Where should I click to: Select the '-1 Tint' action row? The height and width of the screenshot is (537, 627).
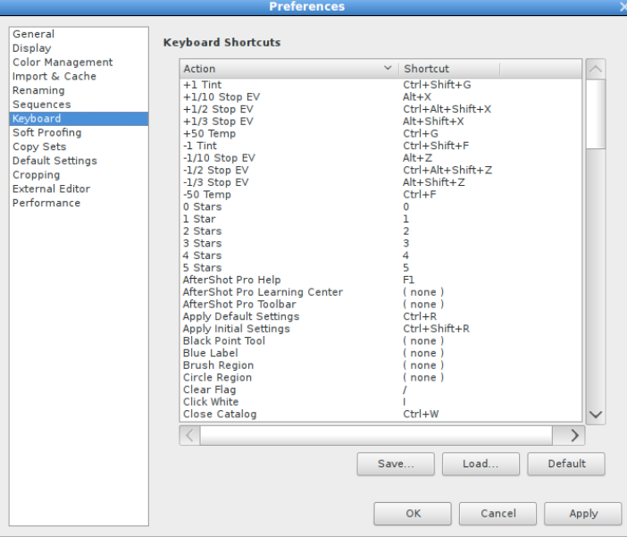coord(381,146)
